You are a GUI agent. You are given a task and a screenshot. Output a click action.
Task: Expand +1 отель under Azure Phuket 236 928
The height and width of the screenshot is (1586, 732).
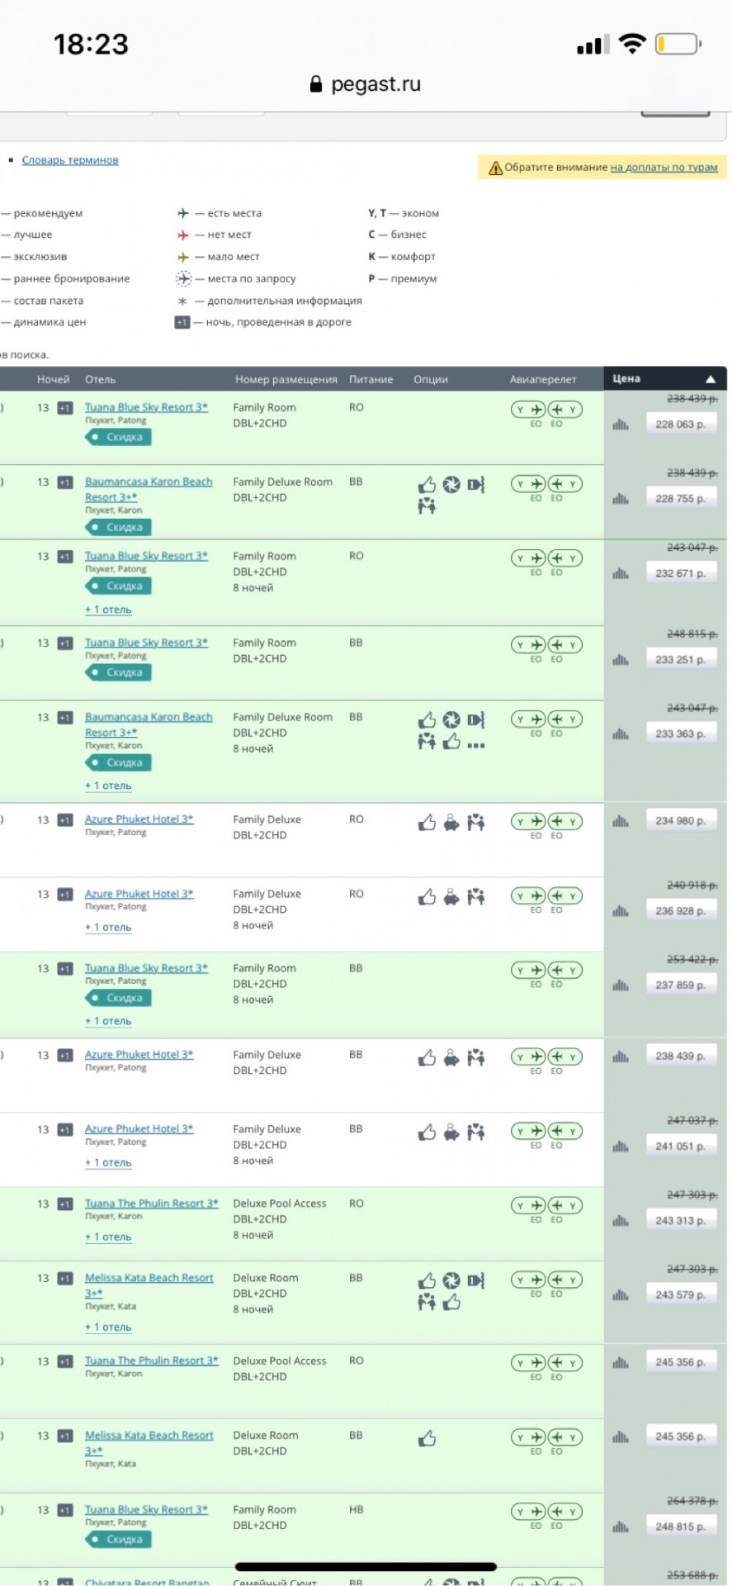click(x=108, y=928)
